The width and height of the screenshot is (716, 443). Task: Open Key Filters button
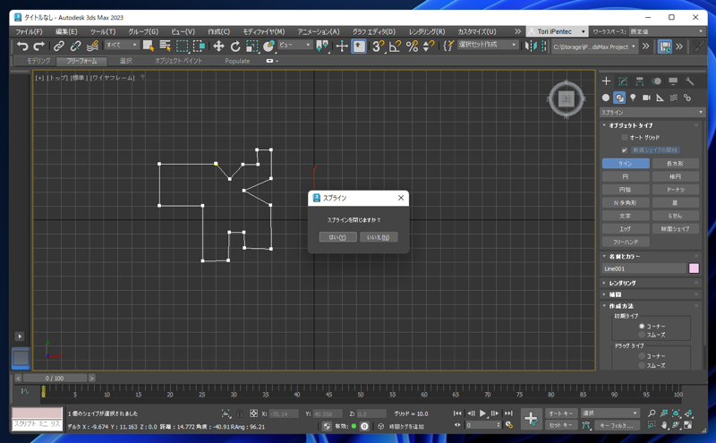[x=616, y=425]
